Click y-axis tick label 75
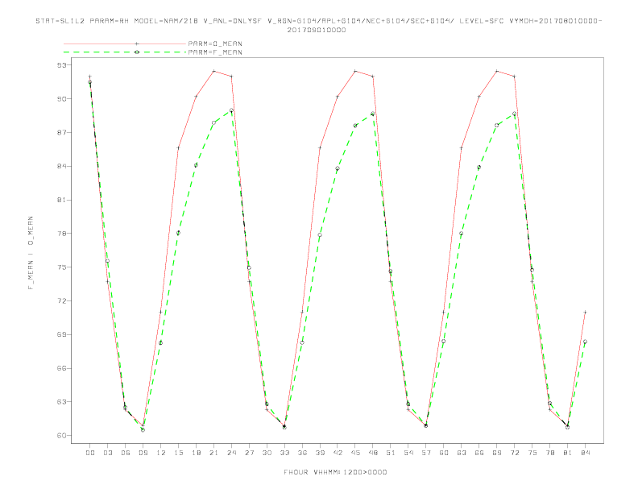This screenshot has height=493, width=638. [x=62, y=267]
